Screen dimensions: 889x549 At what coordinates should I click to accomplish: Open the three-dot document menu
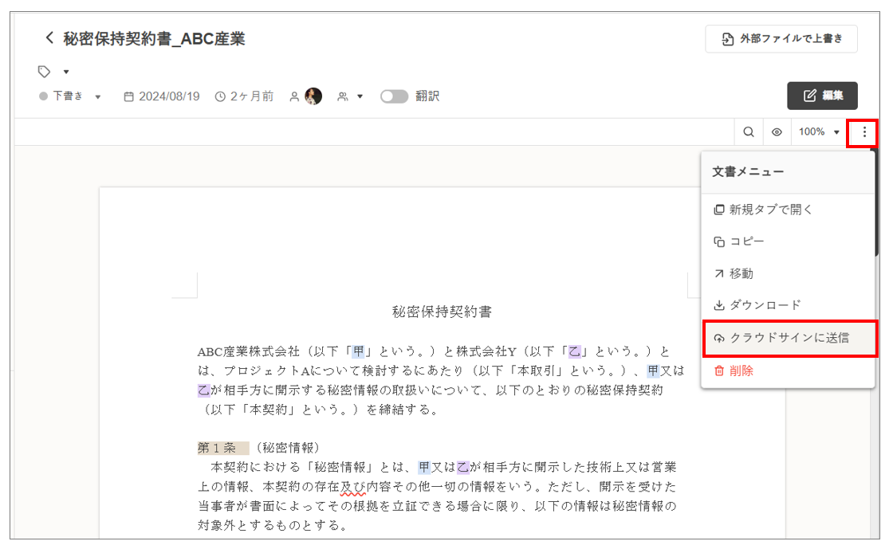[x=864, y=132]
